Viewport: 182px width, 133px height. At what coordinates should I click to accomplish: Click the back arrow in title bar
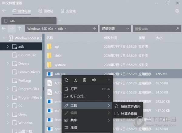[4, 11]
